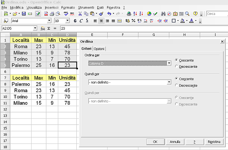Apply background color paint bucket icon
228x150 pixels.
pos(182,21)
